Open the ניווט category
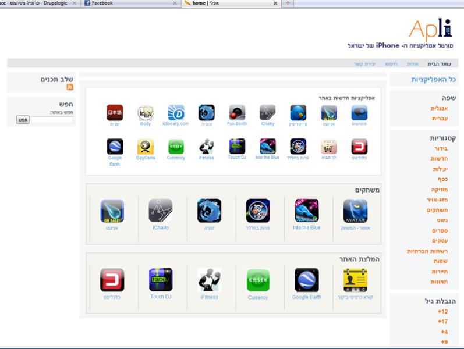The width and height of the screenshot is (464, 349). pos(442,220)
